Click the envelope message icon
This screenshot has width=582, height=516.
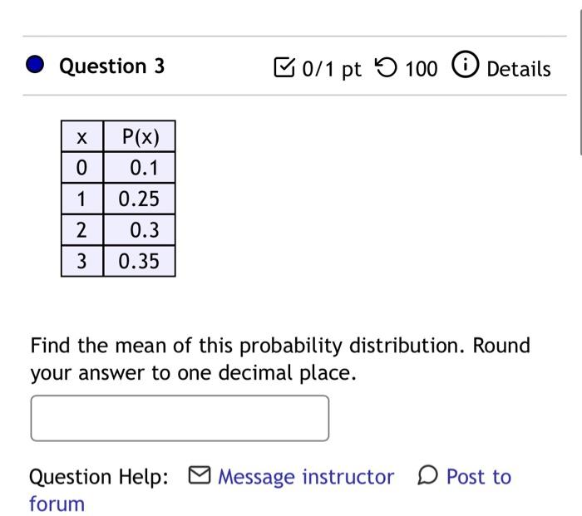pos(200,475)
